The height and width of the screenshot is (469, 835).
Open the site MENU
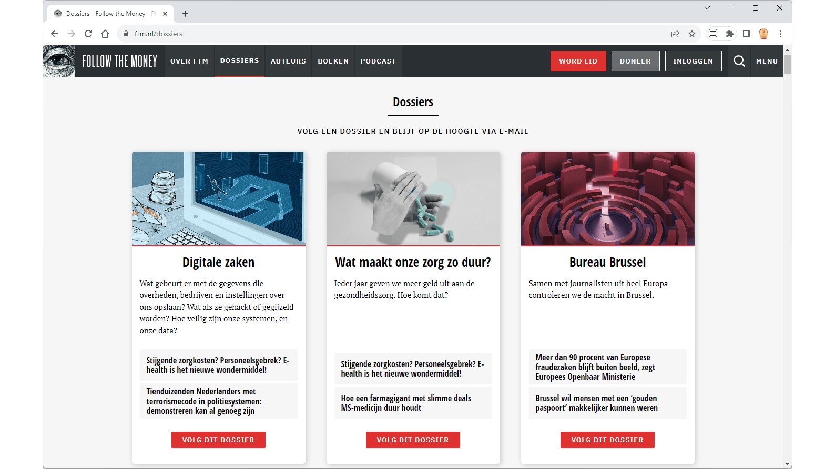(x=767, y=61)
